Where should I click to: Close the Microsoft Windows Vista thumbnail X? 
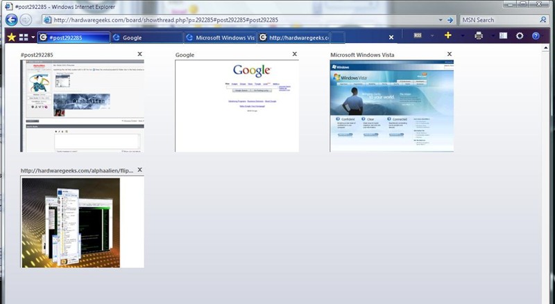[449, 54]
